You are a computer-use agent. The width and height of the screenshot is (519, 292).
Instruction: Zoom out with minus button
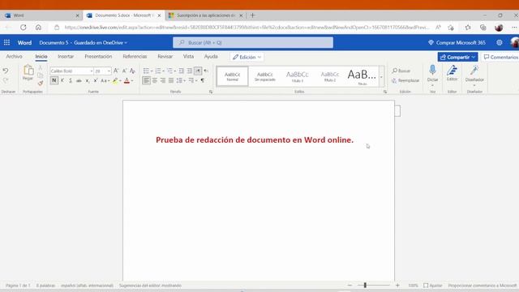click(350, 285)
